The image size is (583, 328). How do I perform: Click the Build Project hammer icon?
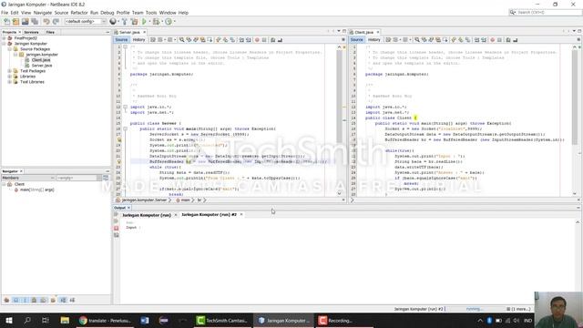[x=125, y=22]
